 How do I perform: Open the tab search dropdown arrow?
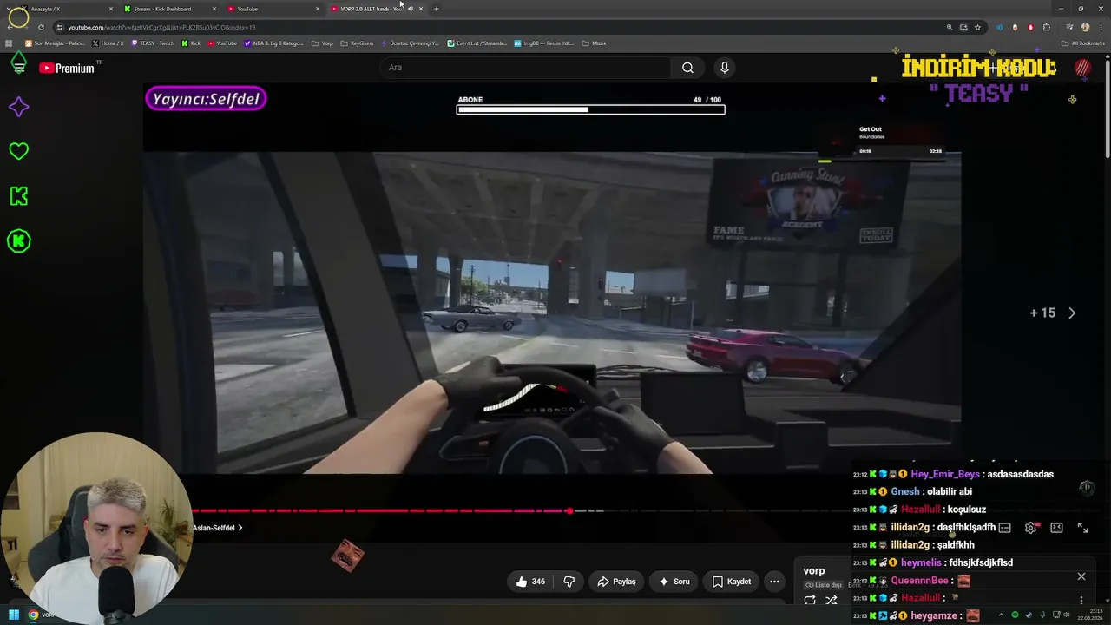[x=8, y=9]
